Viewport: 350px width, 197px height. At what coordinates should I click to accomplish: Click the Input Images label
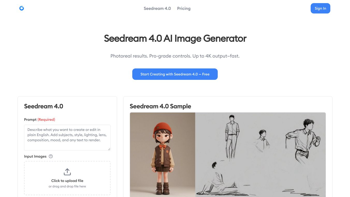[35, 156]
